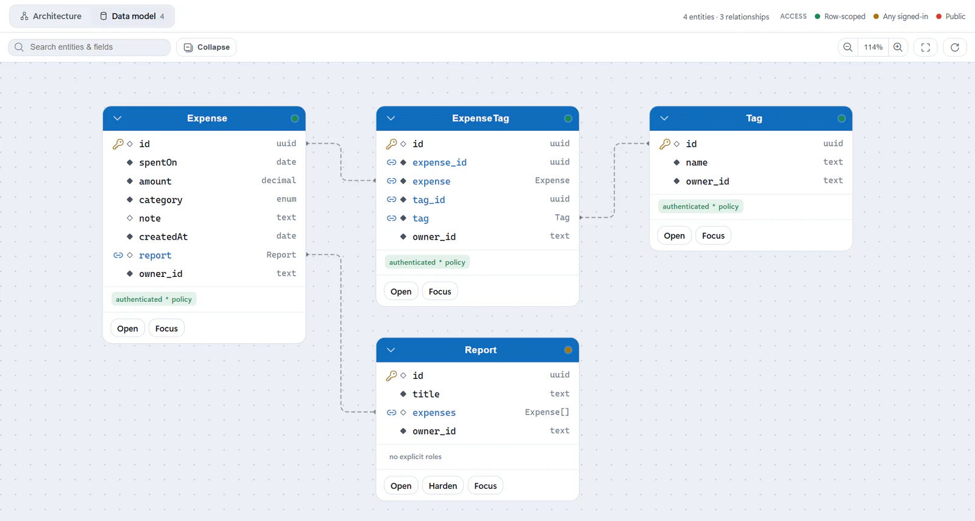This screenshot has width=975, height=521.
Task: Click the link icon beside report field
Action: coord(118,256)
